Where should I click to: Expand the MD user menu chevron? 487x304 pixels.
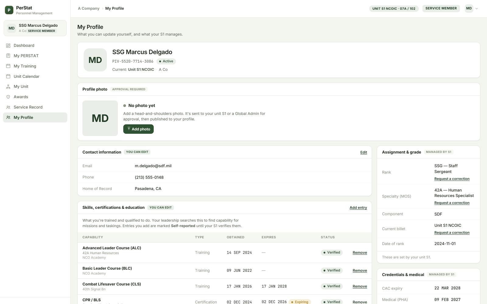point(477,9)
